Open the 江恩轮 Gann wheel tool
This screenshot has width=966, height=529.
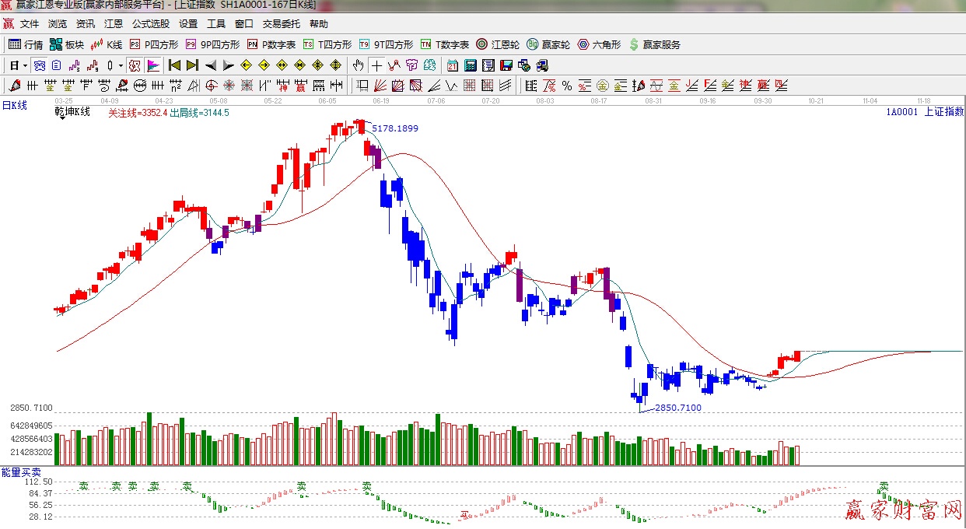(498, 45)
